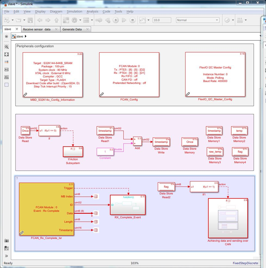Close the Generate Data tab

pyautogui.click(x=88, y=29)
